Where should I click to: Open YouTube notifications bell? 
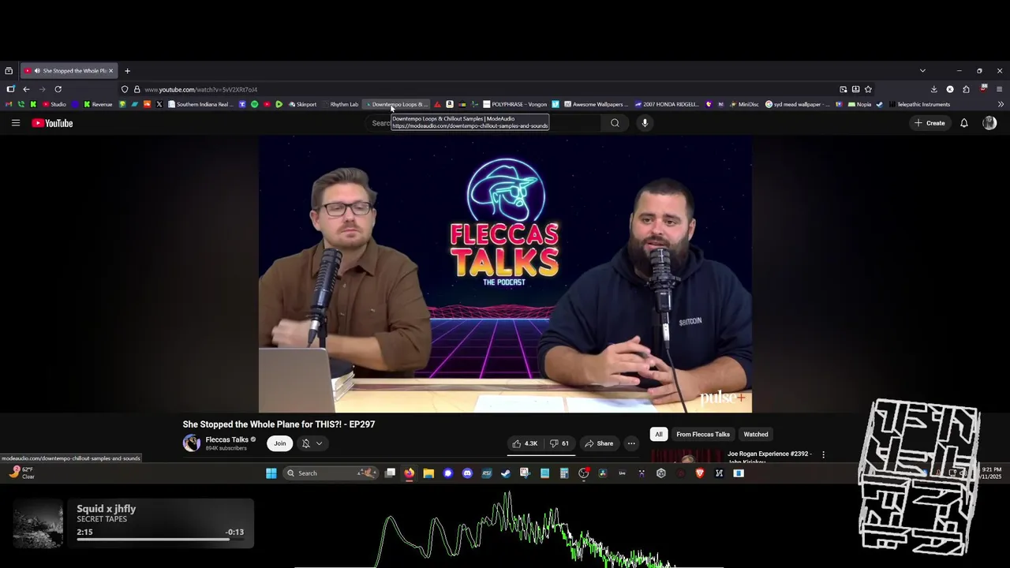pyautogui.click(x=963, y=123)
